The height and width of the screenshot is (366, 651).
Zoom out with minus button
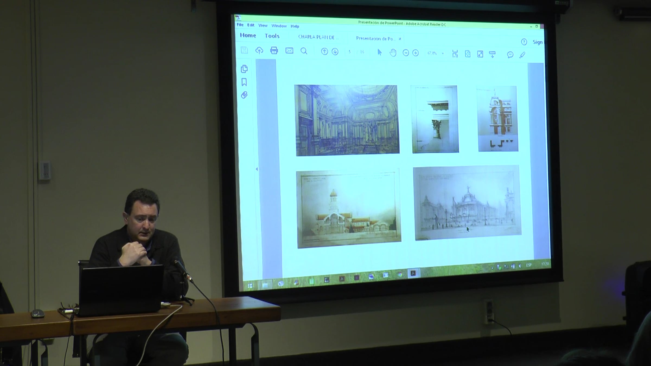click(406, 53)
